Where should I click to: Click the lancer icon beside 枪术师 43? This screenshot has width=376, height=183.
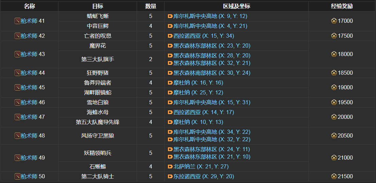(x=17, y=54)
